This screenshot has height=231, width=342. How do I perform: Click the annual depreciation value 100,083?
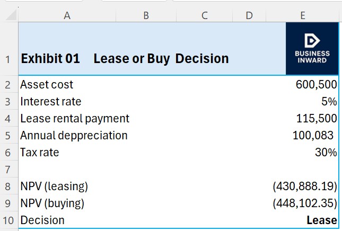(x=313, y=136)
